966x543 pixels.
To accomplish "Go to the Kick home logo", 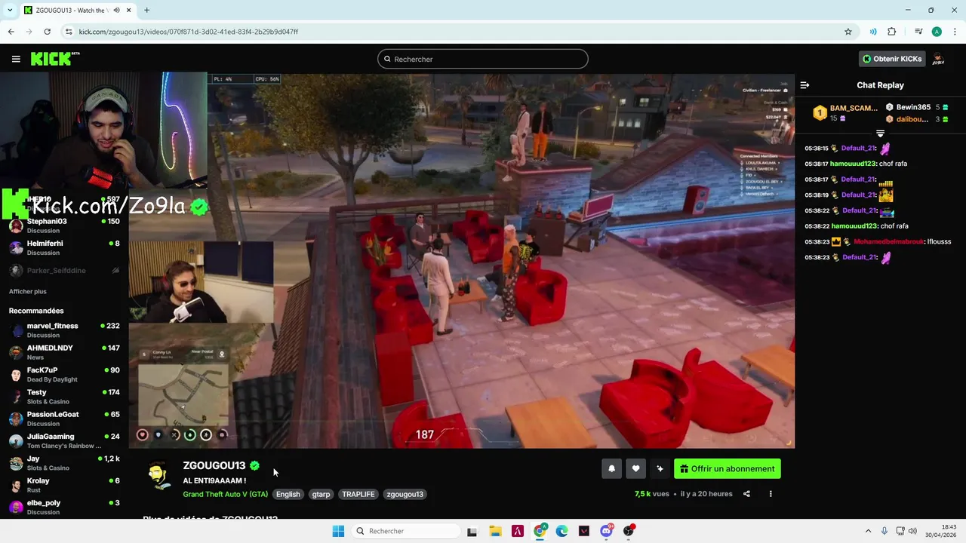I will click(x=54, y=59).
